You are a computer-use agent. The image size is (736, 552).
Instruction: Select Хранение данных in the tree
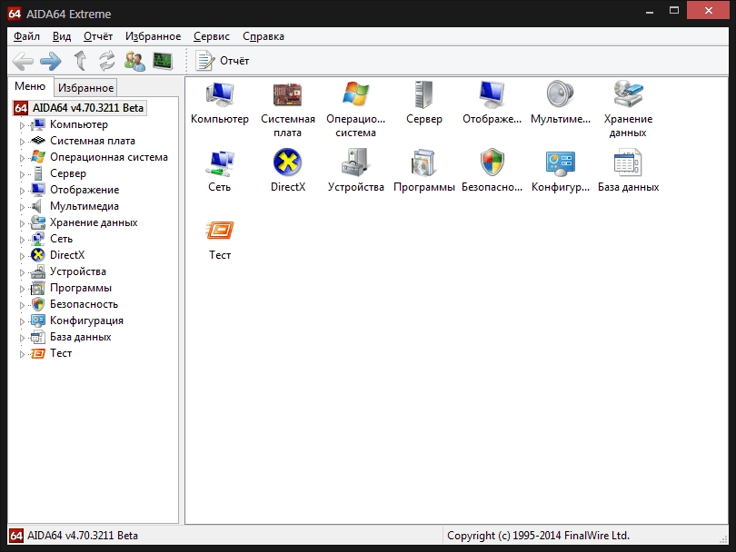[x=94, y=222]
